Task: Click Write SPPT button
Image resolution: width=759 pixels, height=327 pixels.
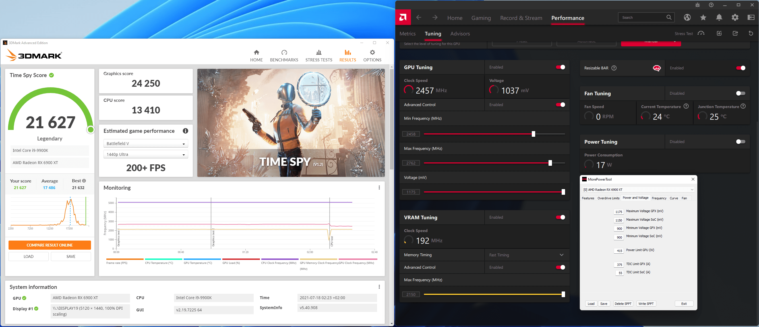Action: pyautogui.click(x=646, y=304)
